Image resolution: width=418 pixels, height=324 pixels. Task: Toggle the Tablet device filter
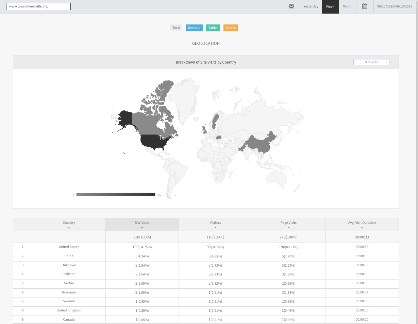[213, 28]
